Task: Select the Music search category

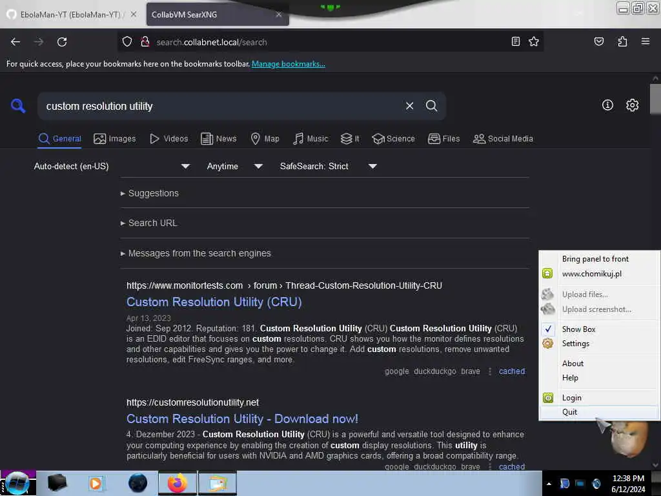Action: (x=310, y=139)
